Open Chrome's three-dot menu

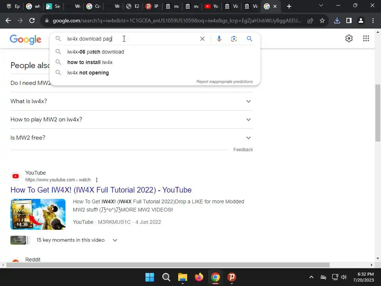pyautogui.click(x=373, y=21)
